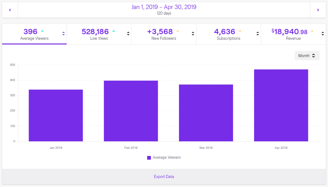Open the Revenue metric selector arrows

(323, 34)
